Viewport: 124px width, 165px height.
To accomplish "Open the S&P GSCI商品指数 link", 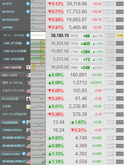I will point(14,114).
